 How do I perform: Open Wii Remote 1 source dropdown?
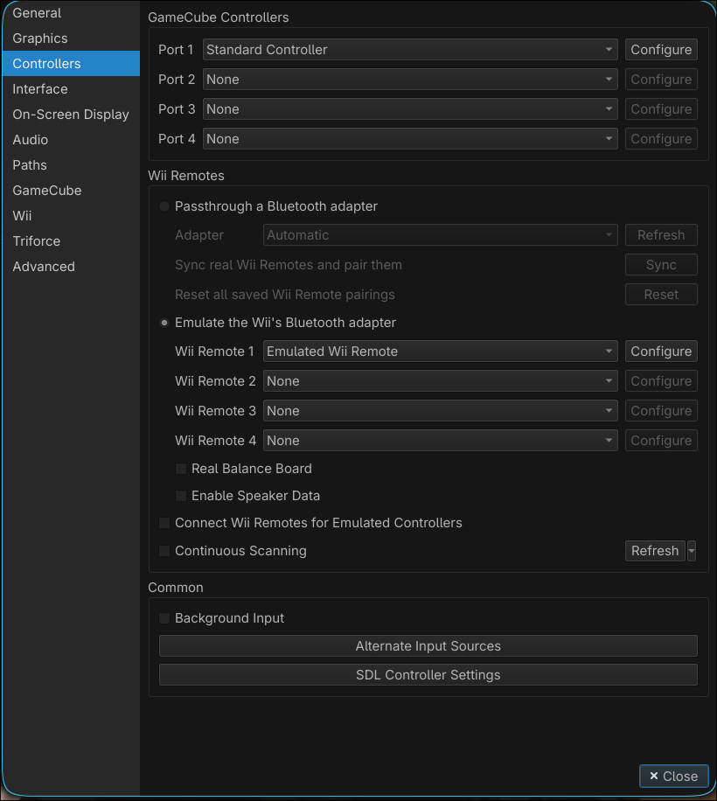[x=440, y=352]
